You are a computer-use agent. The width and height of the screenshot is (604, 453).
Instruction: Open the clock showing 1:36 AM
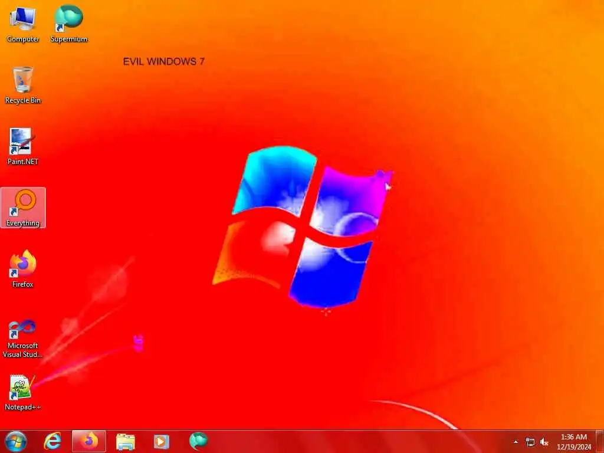pyautogui.click(x=573, y=442)
